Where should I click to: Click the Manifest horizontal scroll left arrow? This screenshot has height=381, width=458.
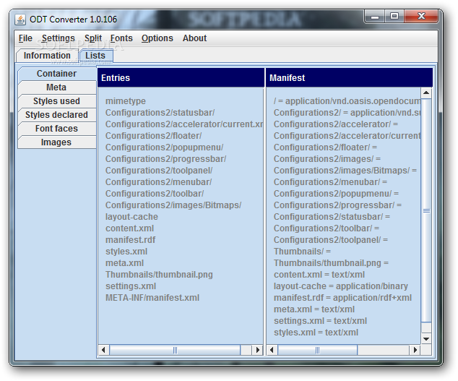tap(272, 350)
